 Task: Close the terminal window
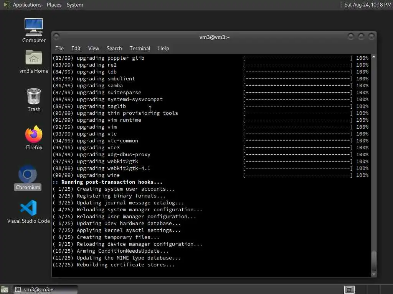(371, 37)
